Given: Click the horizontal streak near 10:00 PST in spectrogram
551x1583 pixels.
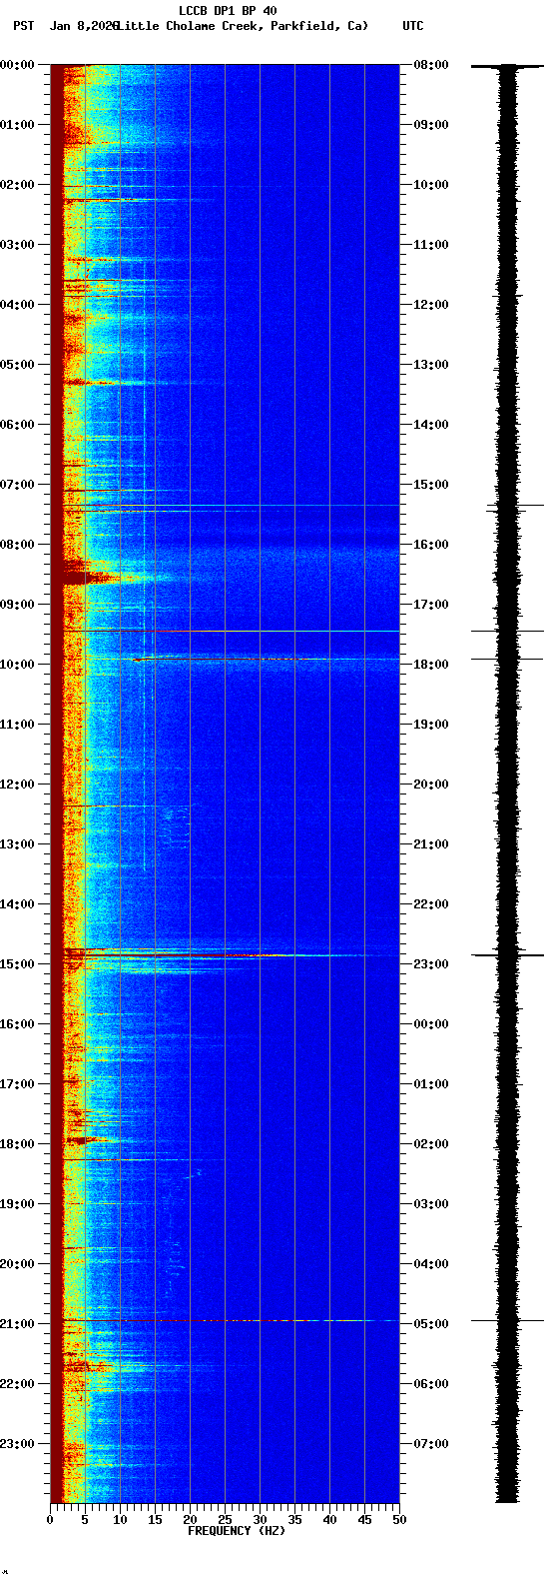Looking at the screenshot, I should click(x=265, y=659).
